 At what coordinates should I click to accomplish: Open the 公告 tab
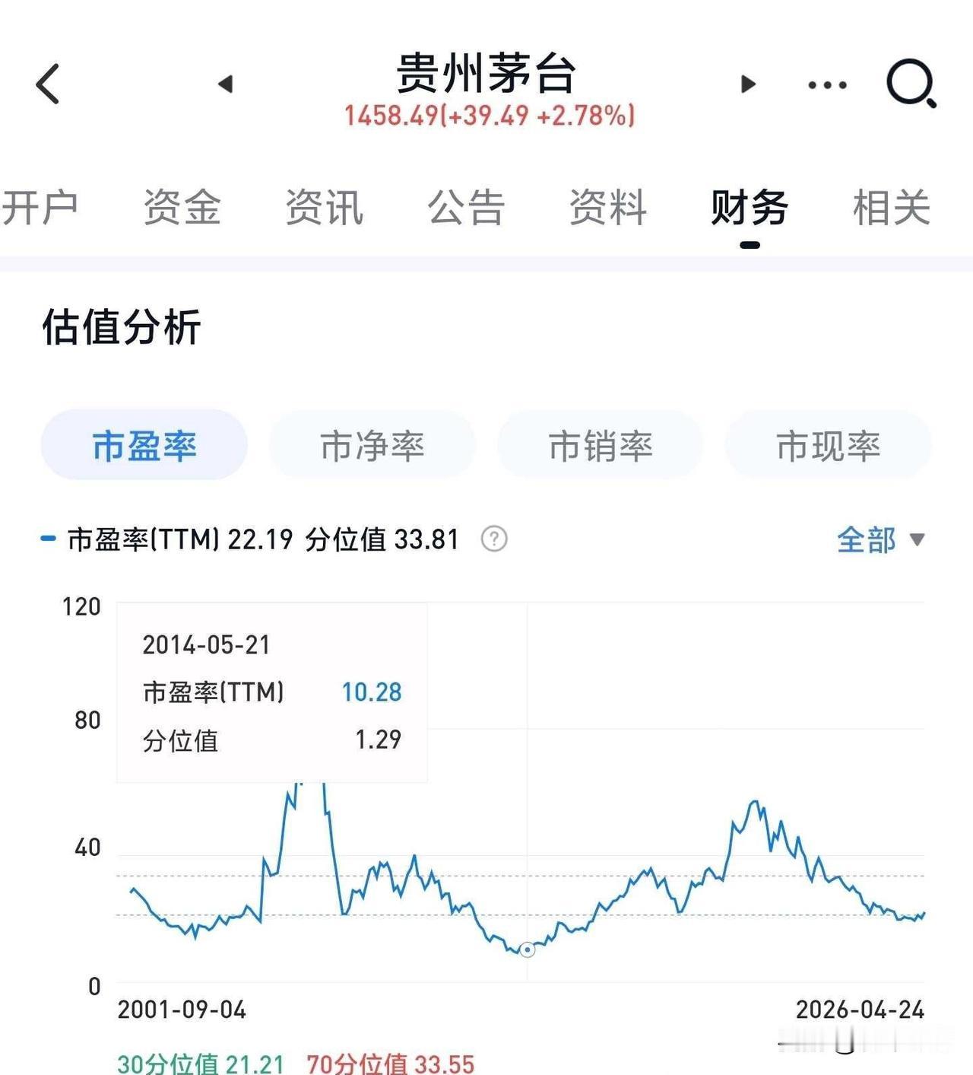click(x=466, y=208)
